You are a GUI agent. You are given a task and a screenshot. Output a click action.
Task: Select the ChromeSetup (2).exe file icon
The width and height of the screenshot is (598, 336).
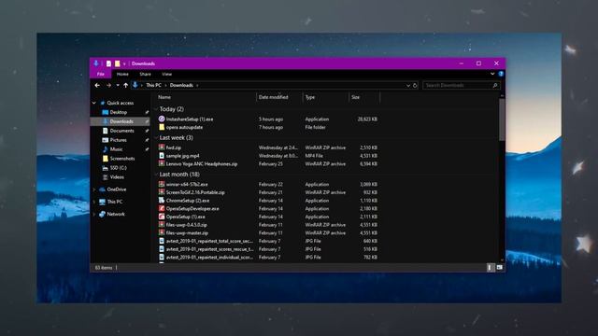pyautogui.click(x=162, y=201)
